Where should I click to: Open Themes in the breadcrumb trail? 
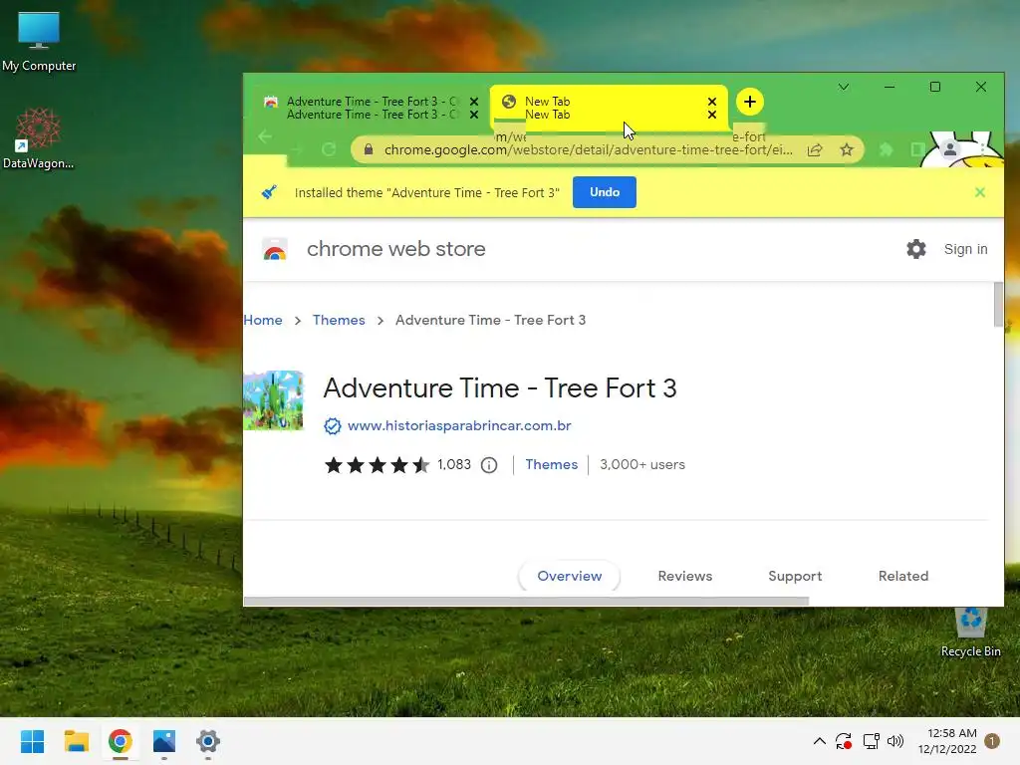(339, 320)
